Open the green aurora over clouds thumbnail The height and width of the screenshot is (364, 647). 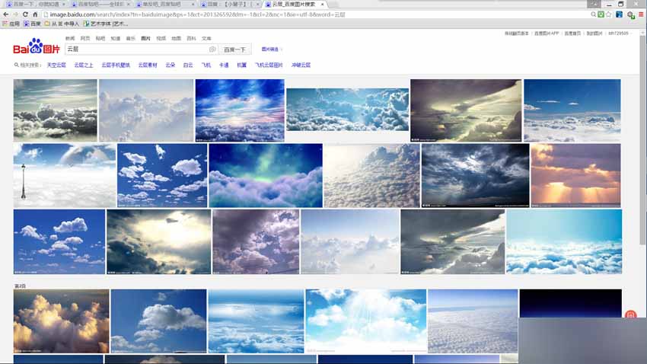tap(266, 175)
